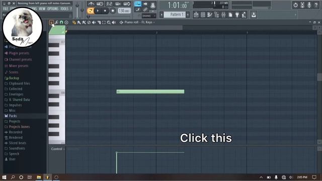Open the Playlist window icon
Viewport: 322px width, 181px height.
tap(196, 15)
